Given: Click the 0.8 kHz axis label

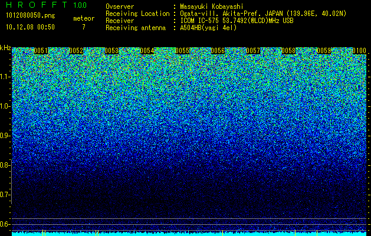Looking at the screenshot, I should 4,165.
